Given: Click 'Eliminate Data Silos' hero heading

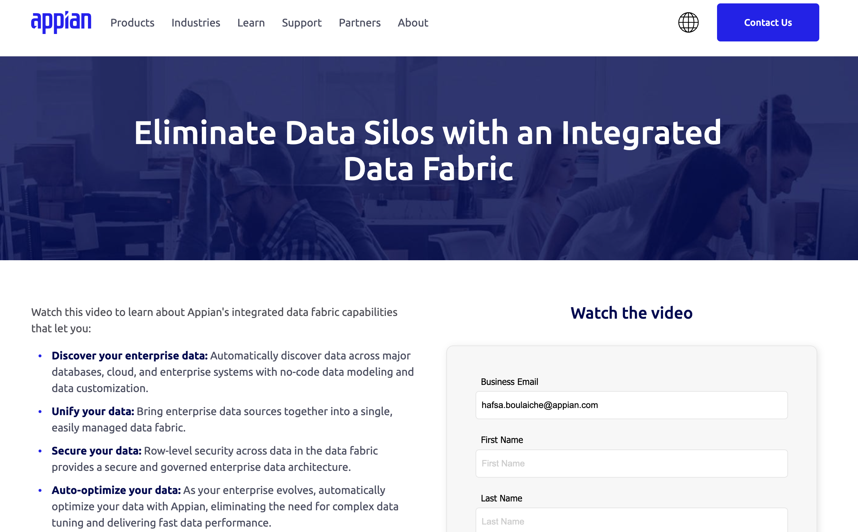Looking at the screenshot, I should [428, 150].
